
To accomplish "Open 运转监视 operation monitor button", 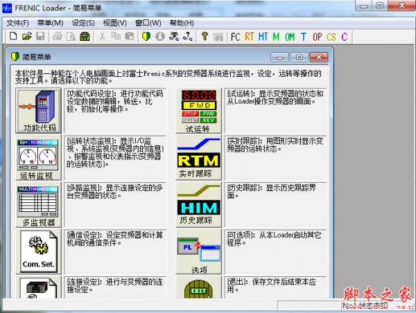I will pos(38,157).
